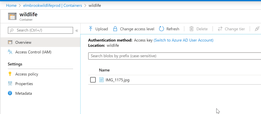This screenshot has height=114, width=261.
Task: Click the IMG_1175.jpg file icon
Action: pos(101,80)
